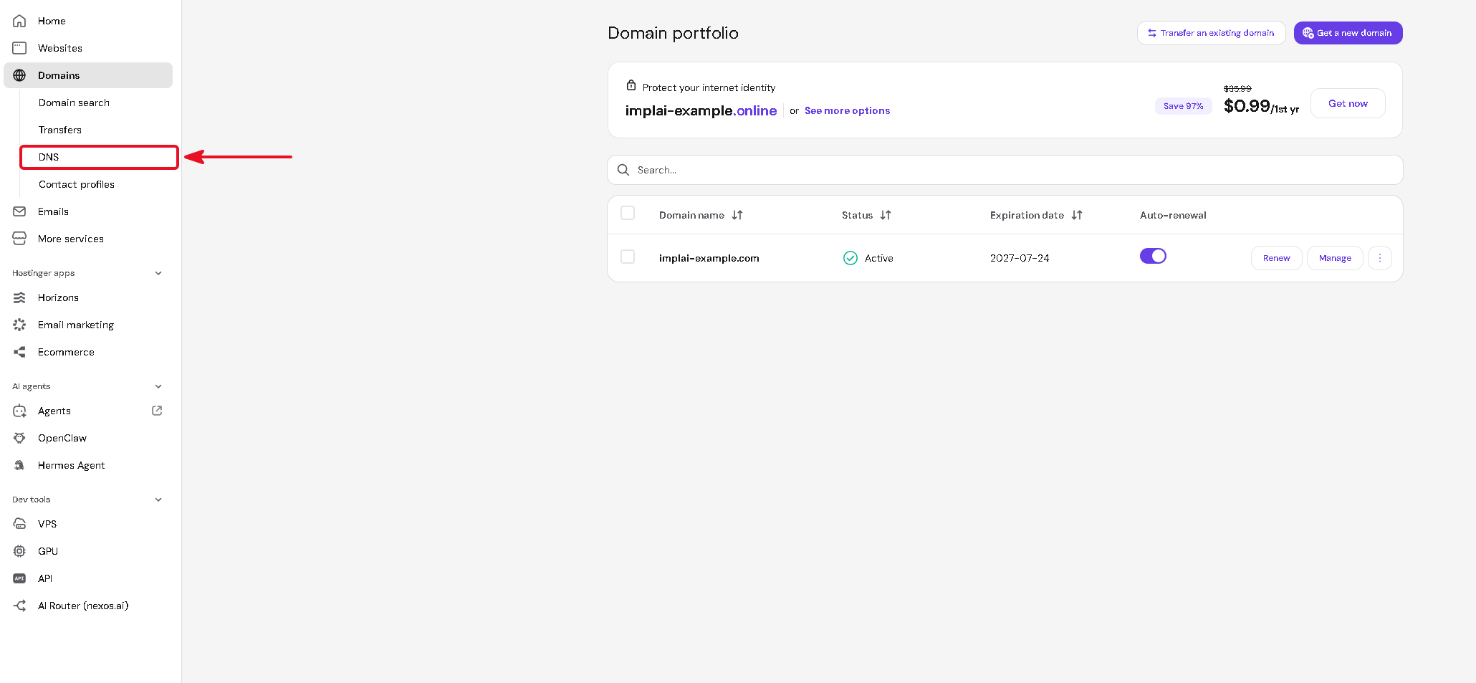Click the Email marketing icon
The width and height of the screenshot is (1476, 683).
pyautogui.click(x=19, y=325)
